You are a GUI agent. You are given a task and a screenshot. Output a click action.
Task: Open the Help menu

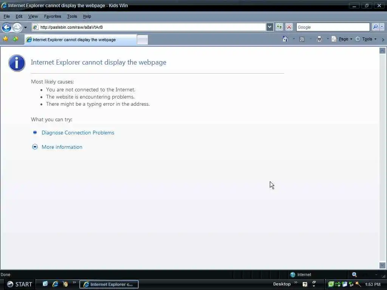pos(87,16)
